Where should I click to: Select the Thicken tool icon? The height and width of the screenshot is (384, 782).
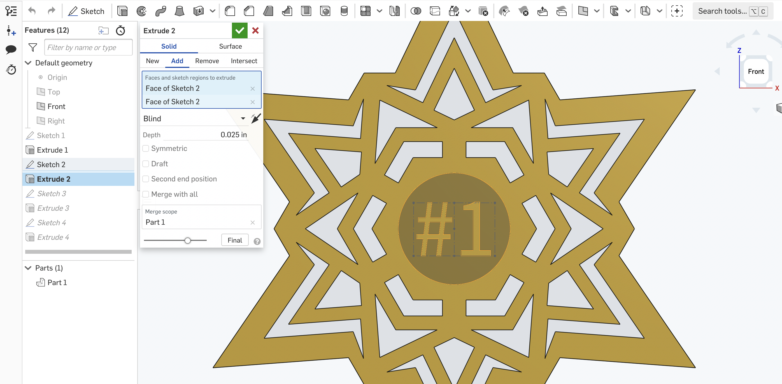point(199,11)
